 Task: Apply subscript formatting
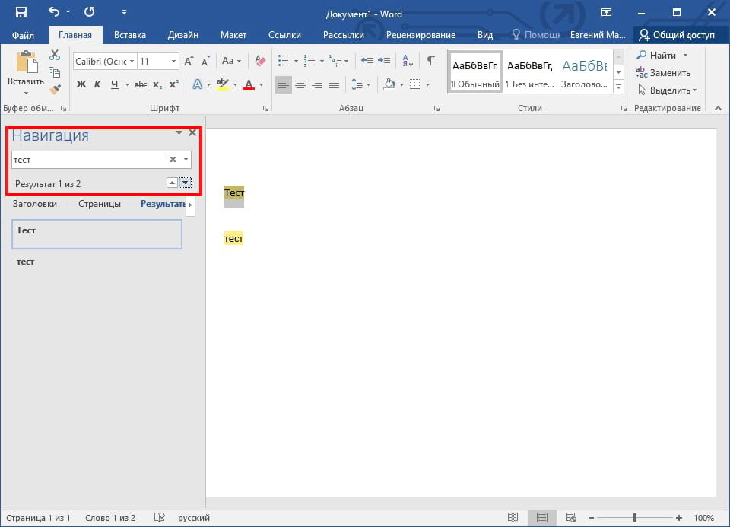(x=157, y=84)
